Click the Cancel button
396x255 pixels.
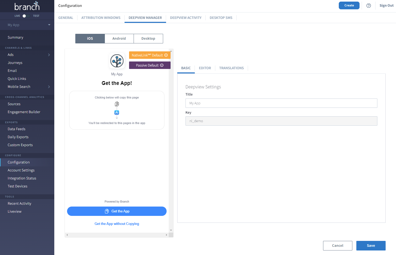[x=338, y=246]
